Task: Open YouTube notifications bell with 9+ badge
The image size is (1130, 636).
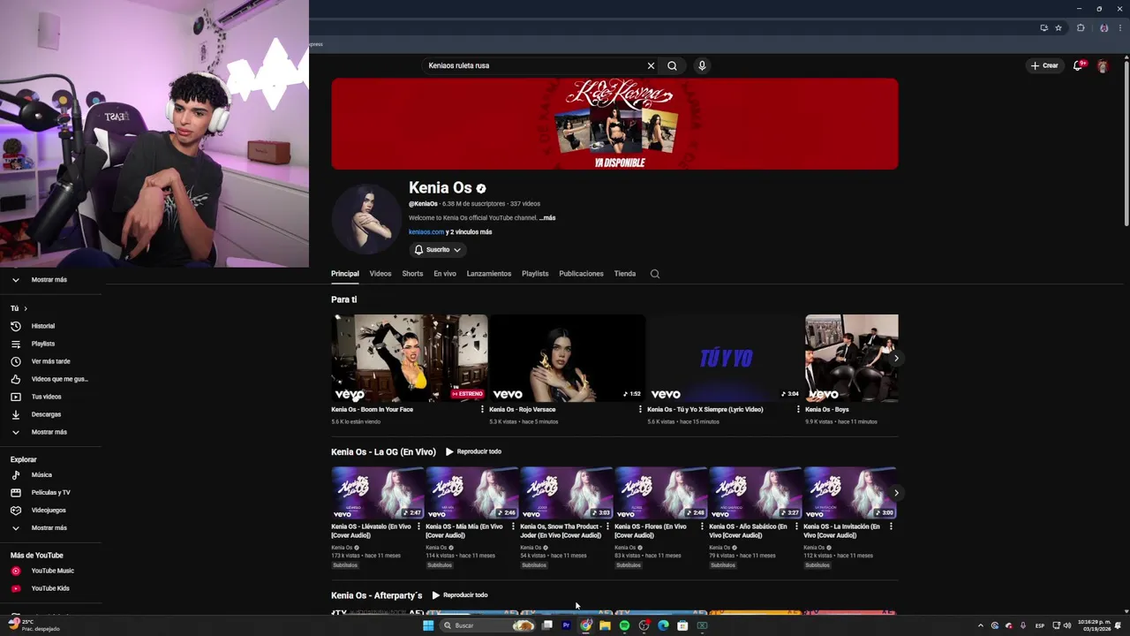Action: pos(1078,65)
